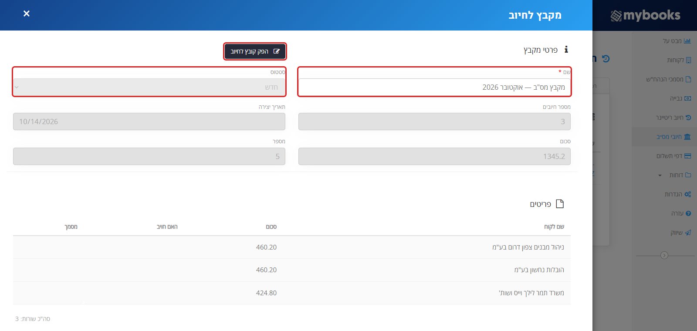Select חיובי מס"ב menu item

(673, 137)
